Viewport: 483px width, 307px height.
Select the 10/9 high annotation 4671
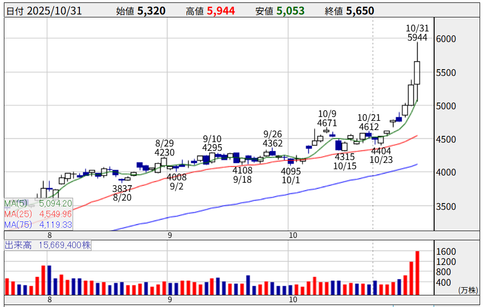coord(328,124)
